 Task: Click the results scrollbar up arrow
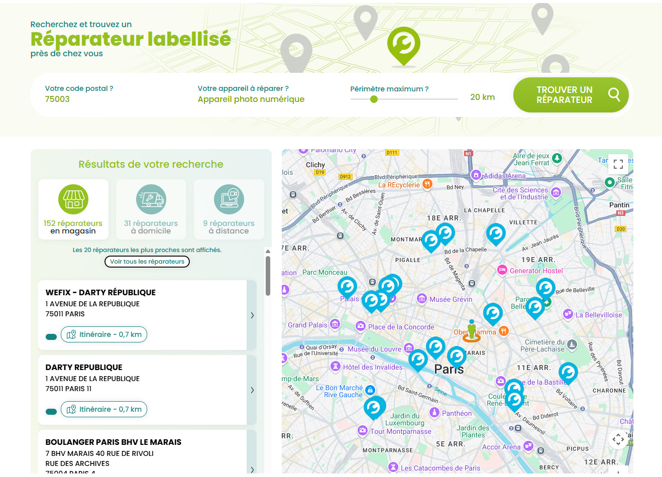click(268, 252)
